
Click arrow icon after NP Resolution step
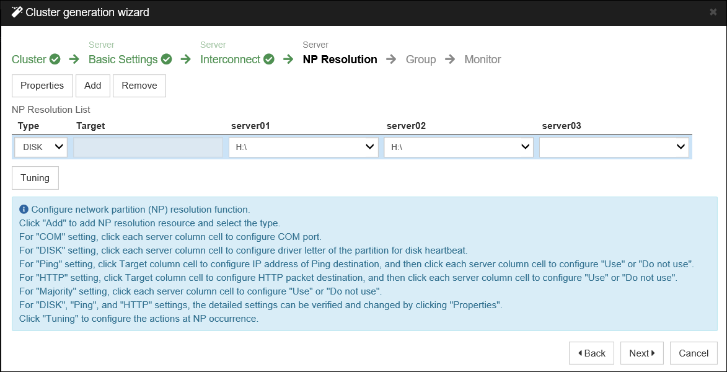[390, 60]
